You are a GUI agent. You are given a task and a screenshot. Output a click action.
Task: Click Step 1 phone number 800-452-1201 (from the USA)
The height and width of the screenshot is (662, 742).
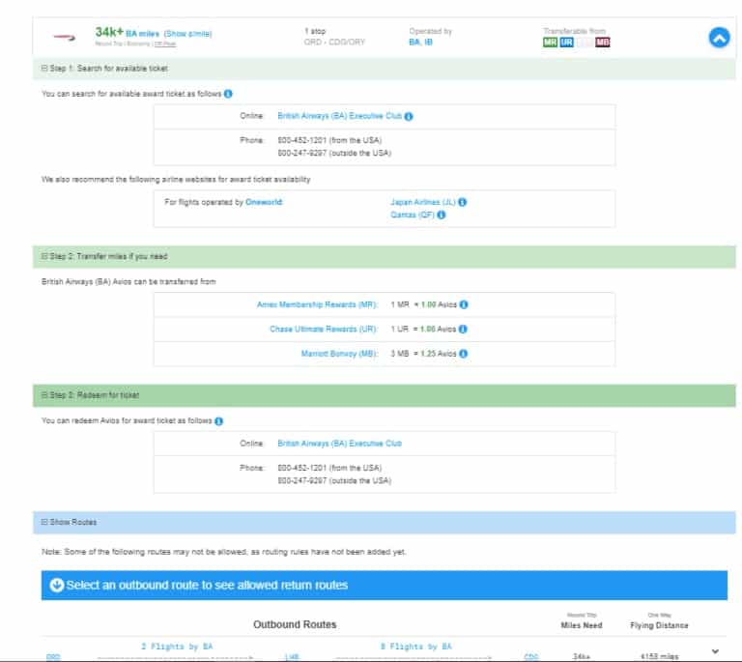329,140
